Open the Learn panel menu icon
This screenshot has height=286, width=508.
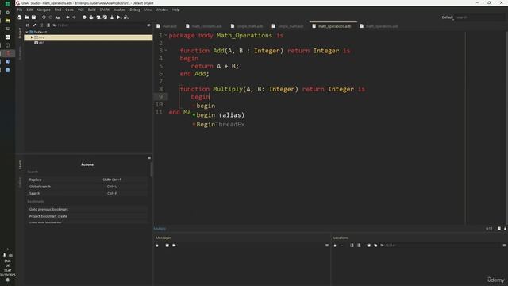click(149, 158)
